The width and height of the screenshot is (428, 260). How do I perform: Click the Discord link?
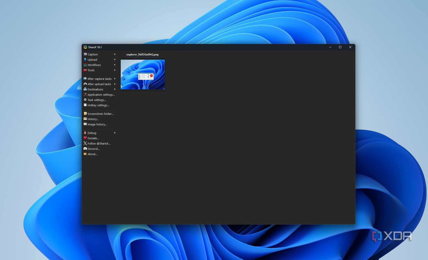[x=100, y=149]
